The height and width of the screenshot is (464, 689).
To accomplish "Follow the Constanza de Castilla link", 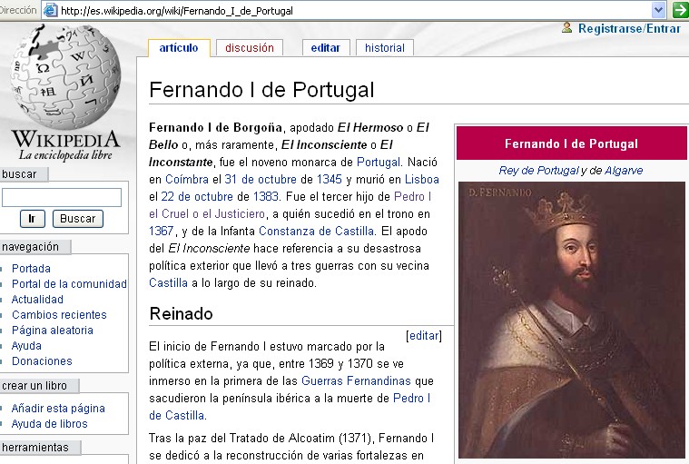I will [317, 232].
